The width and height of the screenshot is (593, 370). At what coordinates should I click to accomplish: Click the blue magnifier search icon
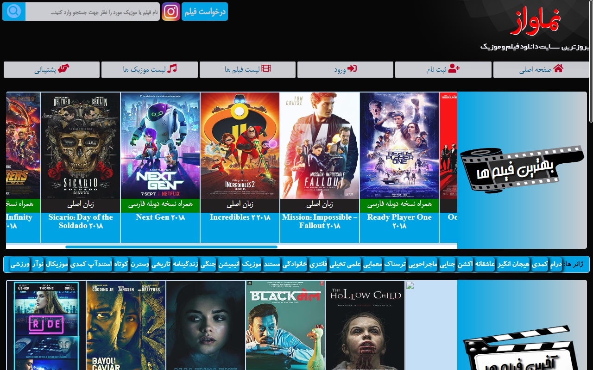[x=14, y=12]
